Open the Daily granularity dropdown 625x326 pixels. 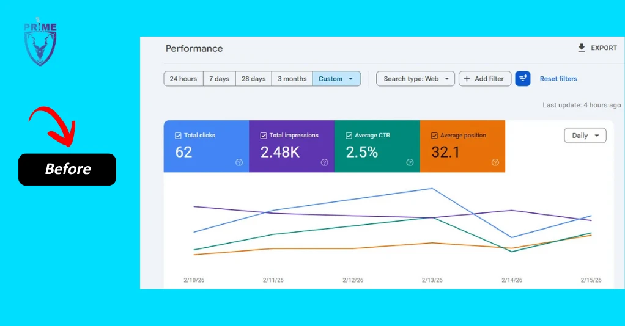[585, 136]
